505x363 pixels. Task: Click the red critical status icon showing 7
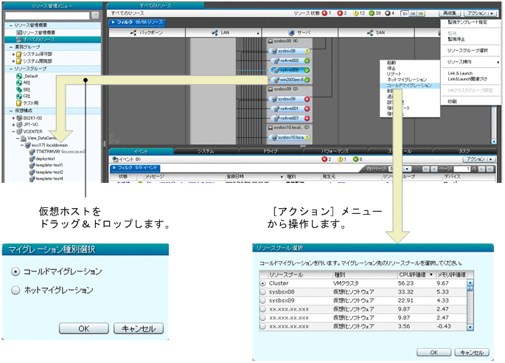(x=324, y=13)
